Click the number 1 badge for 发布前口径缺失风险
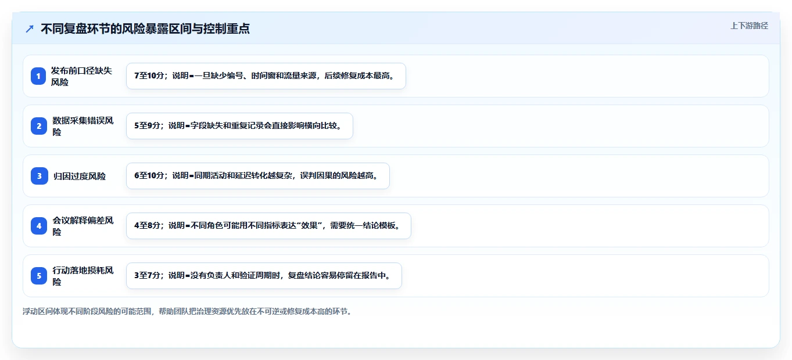 coord(38,76)
